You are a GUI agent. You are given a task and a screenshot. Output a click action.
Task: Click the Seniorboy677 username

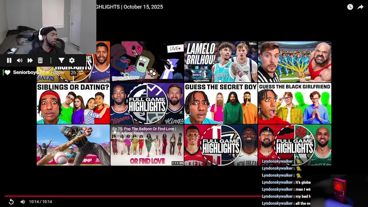click(29, 72)
